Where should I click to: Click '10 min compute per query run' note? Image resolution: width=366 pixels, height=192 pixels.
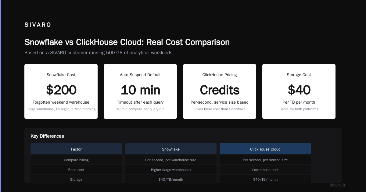[x=140, y=109]
